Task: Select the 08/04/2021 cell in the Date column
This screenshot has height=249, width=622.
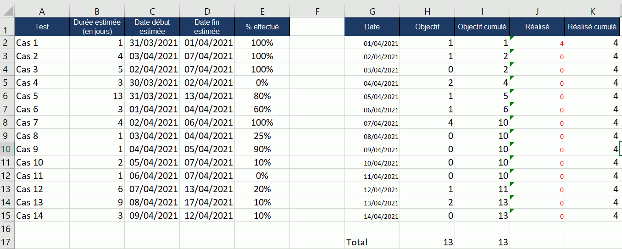Action: click(x=372, y=136)
